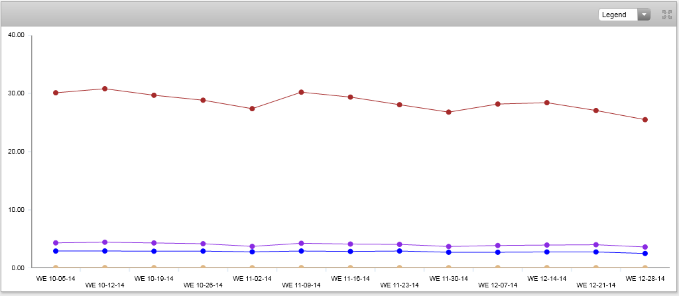Screen dimensions: 679x296
Task: Select purple point at WE 11-09-14
Action: coord(301,244)
